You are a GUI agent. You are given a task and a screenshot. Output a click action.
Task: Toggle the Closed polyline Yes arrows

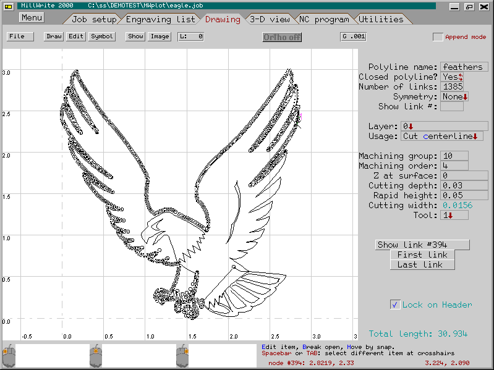coord(460,77)
